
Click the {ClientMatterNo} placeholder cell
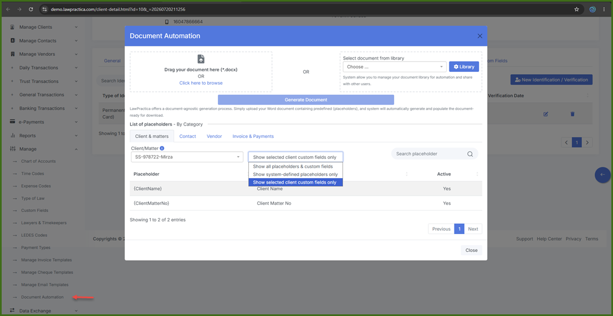click(x=151, y=203)
